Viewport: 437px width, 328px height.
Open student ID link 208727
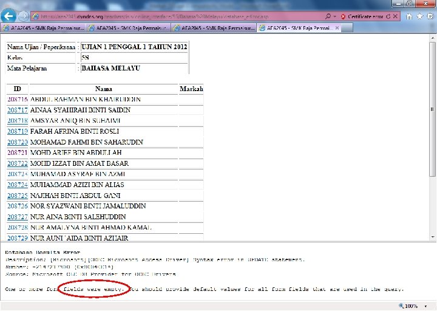point(18,217)
